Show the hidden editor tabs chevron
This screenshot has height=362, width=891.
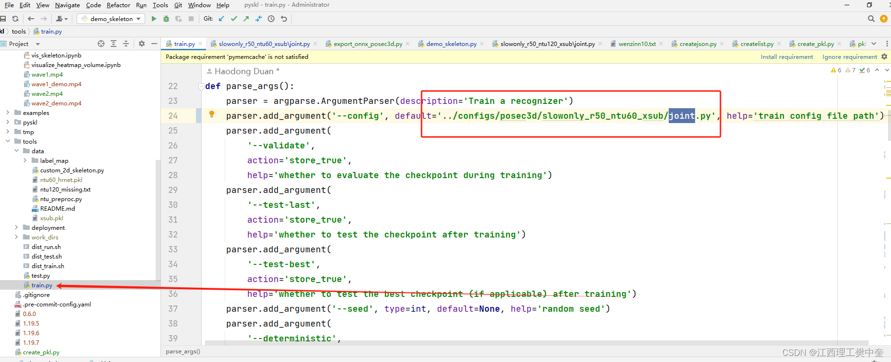point(874,44)
